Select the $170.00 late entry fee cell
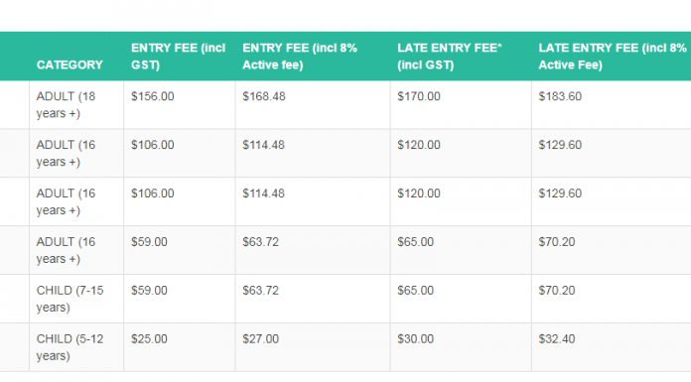The image size is (691, 382). (x=461, y=105)
